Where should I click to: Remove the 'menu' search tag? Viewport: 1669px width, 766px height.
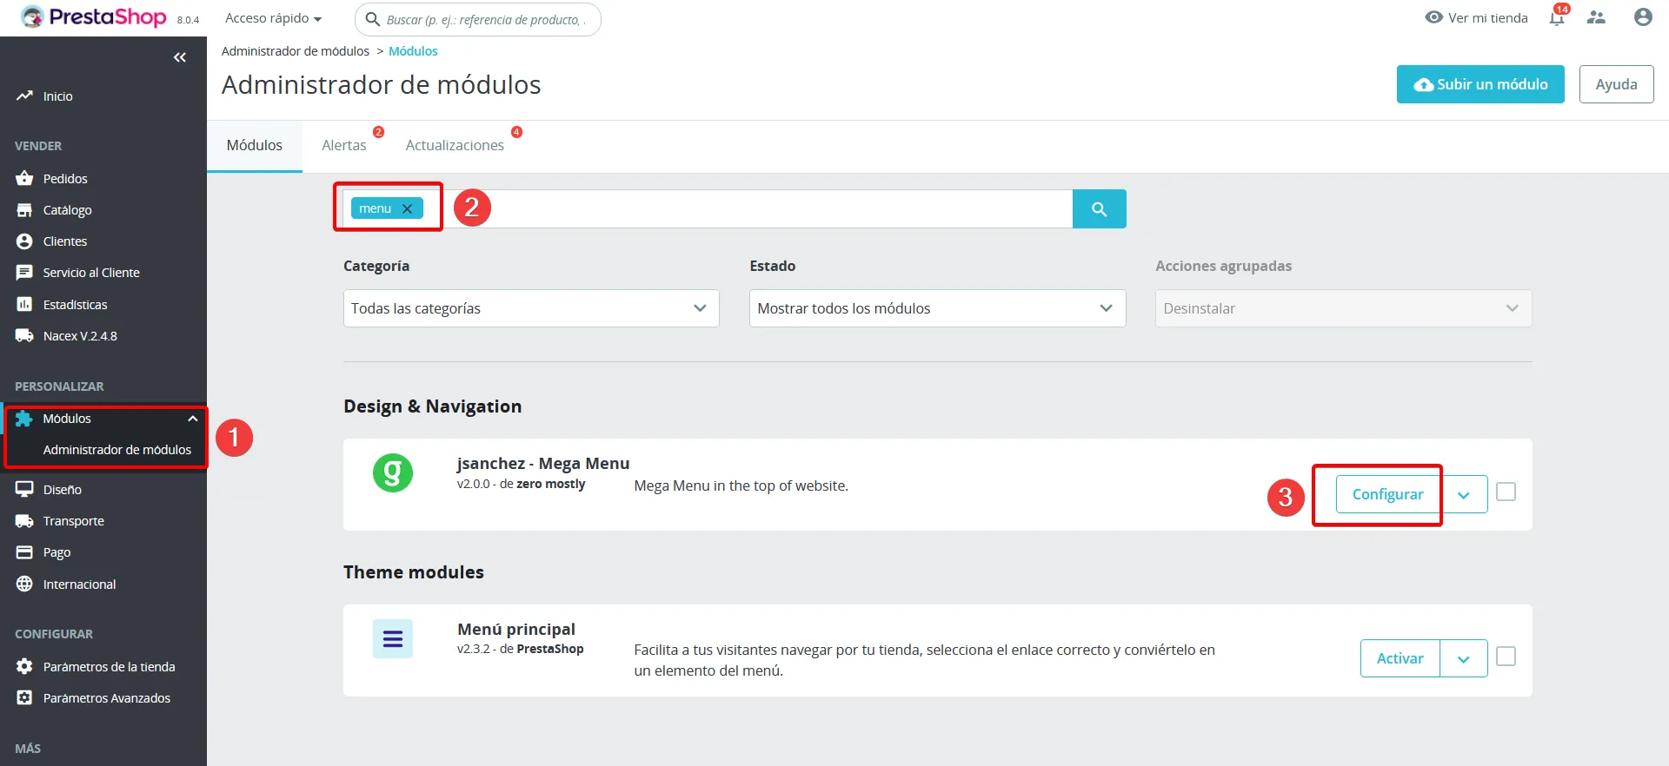pos(407,208)
